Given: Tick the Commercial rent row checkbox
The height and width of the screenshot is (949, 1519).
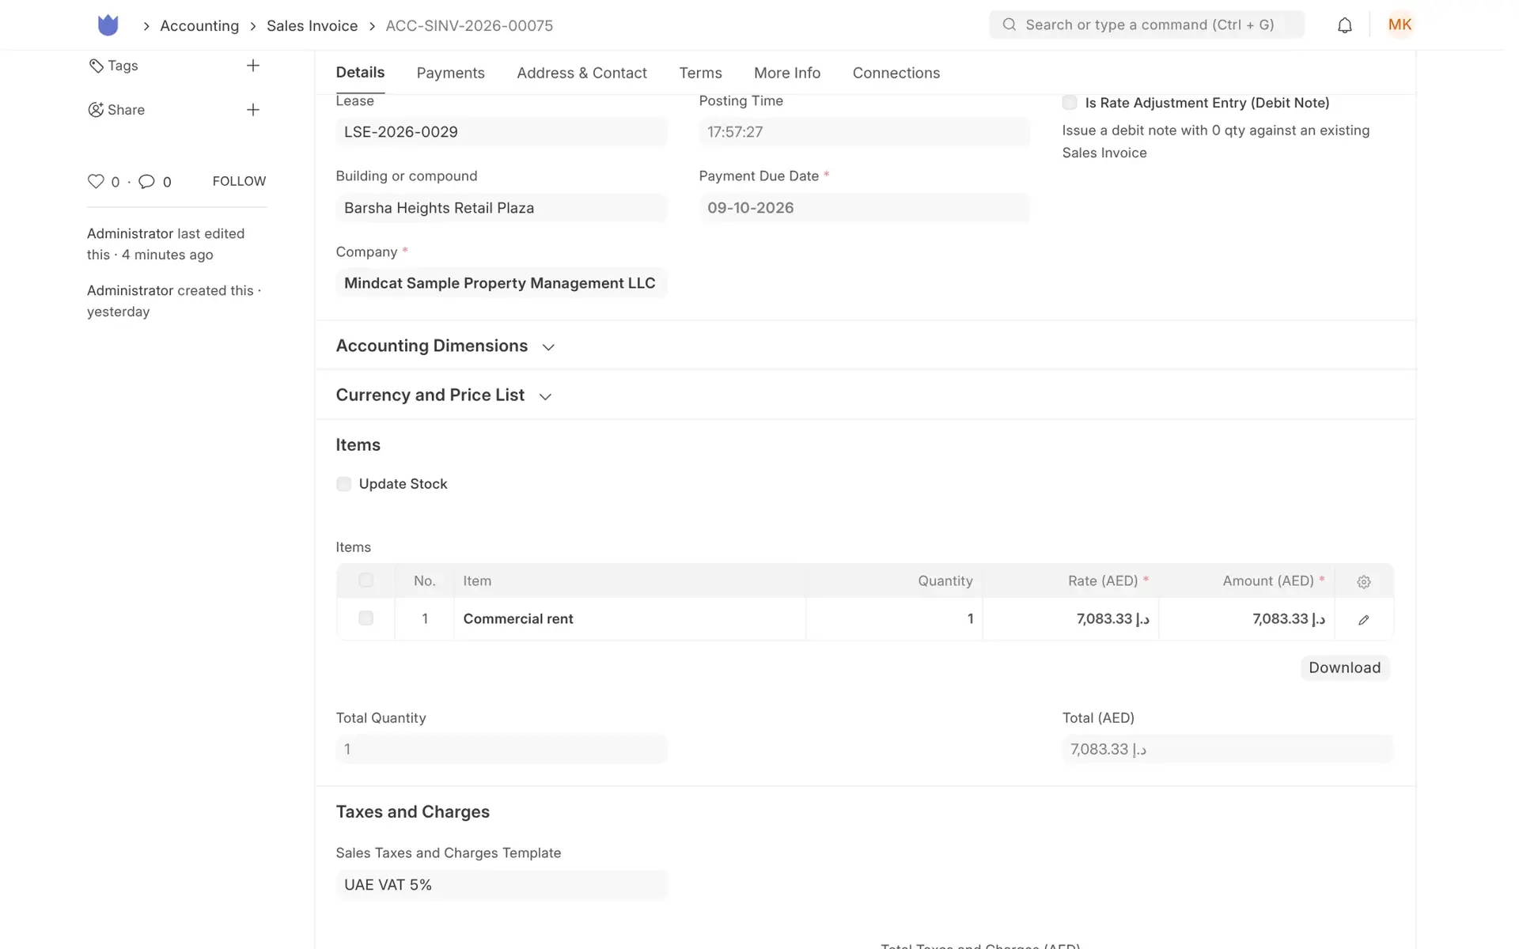Looking at the screenshot, I should (x=366, y=618).
